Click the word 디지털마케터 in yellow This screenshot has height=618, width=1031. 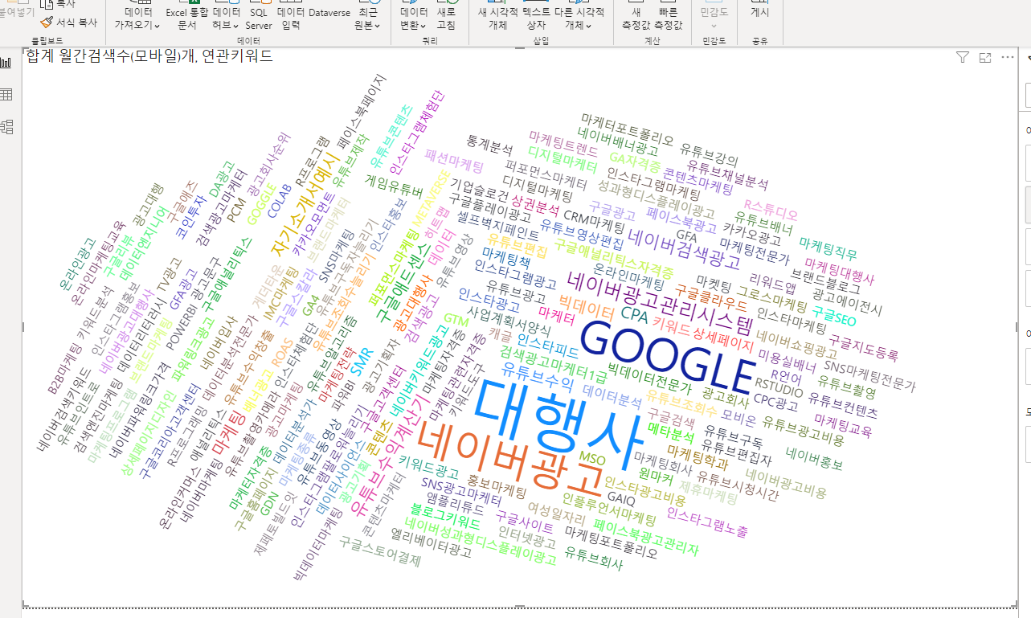click(563, 158)
